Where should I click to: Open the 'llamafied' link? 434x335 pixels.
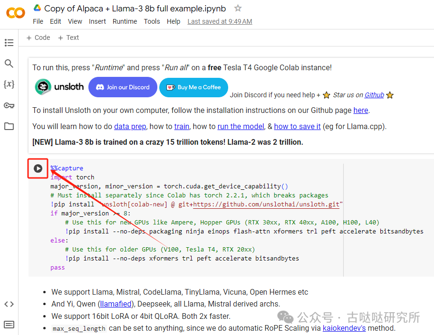click(x=116, y=304)
